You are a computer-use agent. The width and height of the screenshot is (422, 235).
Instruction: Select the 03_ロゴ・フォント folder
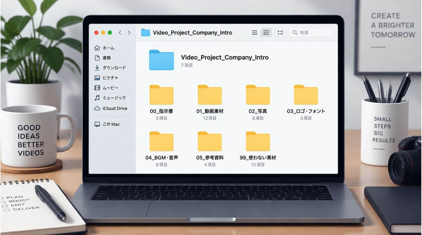point(306,95)
